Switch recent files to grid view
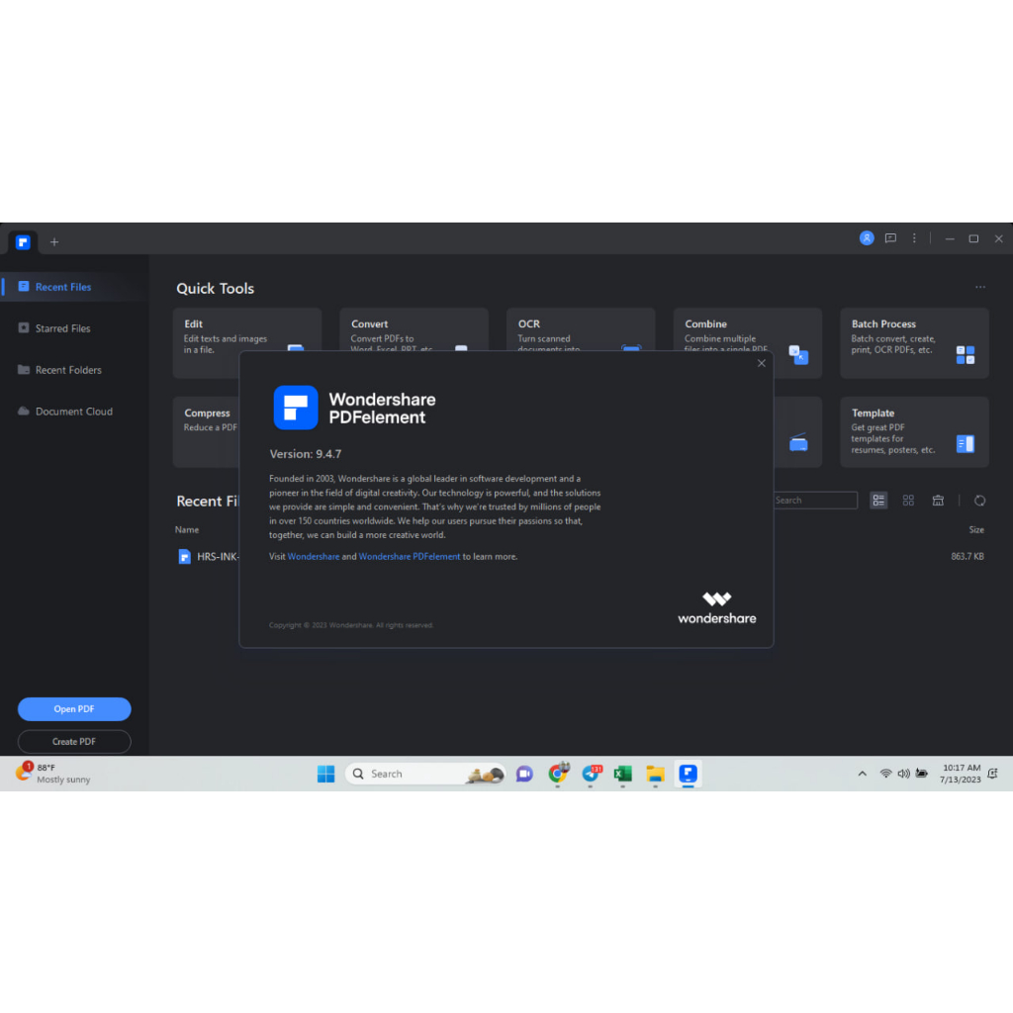Image resolution: width=1013 pixels, height=1013 pixels. coord(908,500)
